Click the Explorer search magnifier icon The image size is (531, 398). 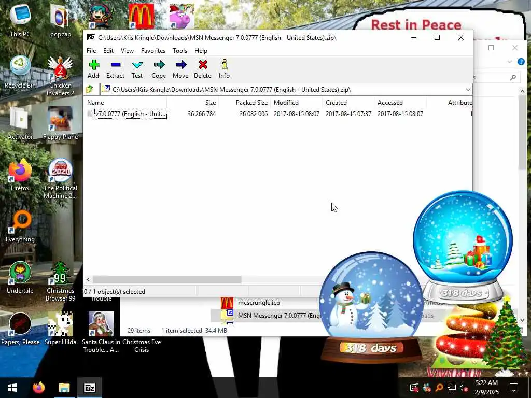(x=513, y=78)
